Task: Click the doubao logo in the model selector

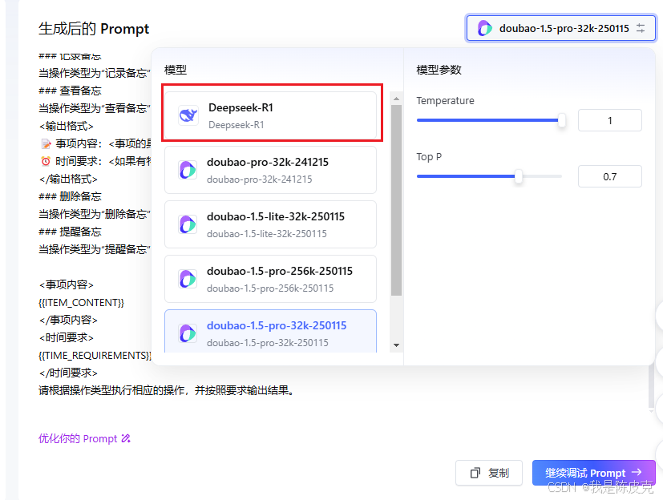Action: (x=484, y=28)
